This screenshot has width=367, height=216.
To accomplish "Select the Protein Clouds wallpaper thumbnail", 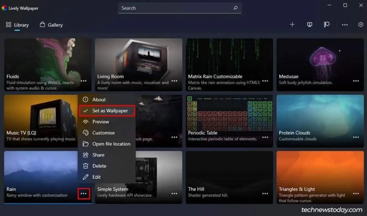I will pyautogui.click(x=320, y=121).
